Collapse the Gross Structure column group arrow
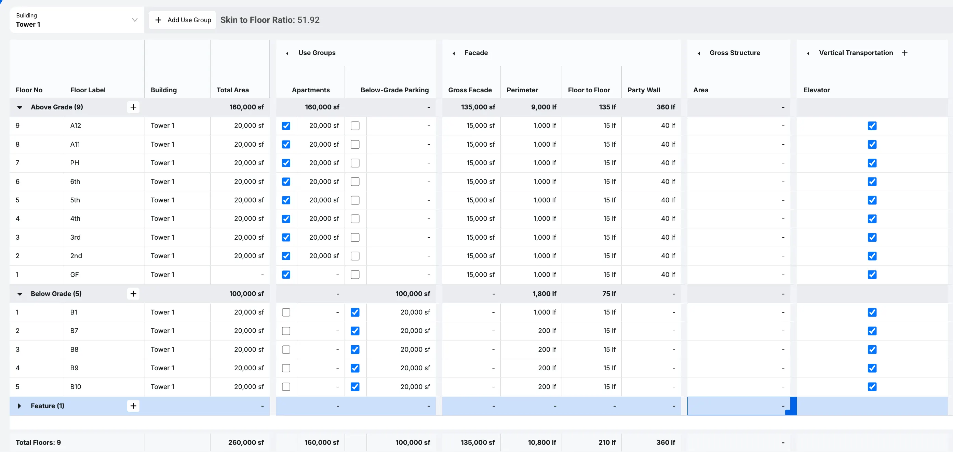This screenshot has height=452, width=953. coord(698,53)
